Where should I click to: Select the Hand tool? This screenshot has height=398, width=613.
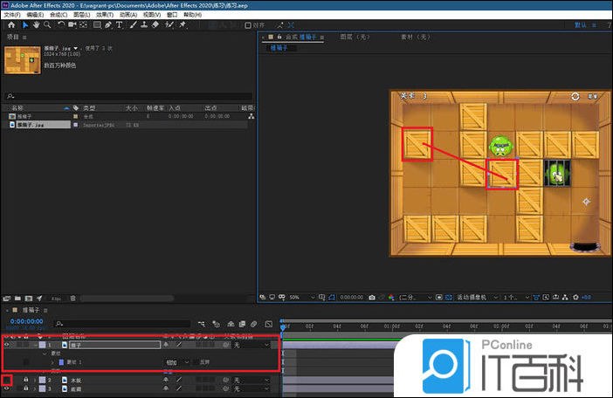tap(36, 24)
